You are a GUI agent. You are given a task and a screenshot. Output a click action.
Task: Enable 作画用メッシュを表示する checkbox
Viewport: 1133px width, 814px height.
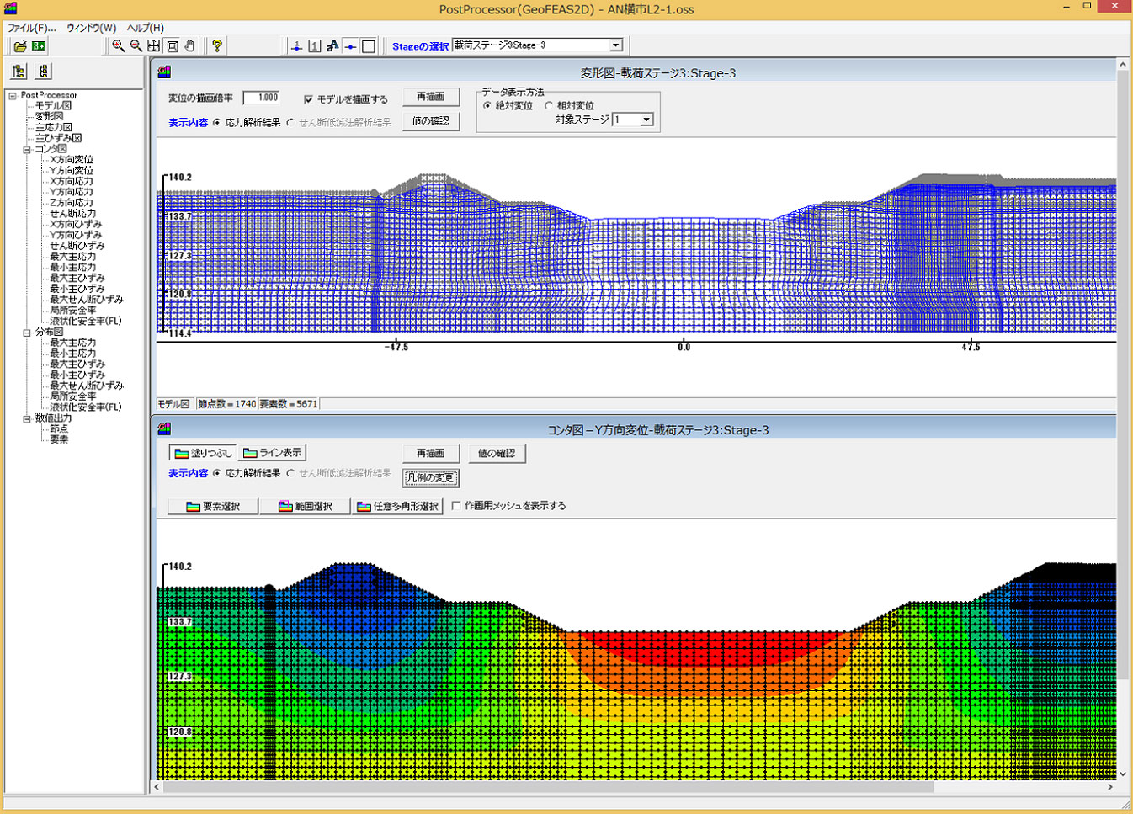coord(456,506)
